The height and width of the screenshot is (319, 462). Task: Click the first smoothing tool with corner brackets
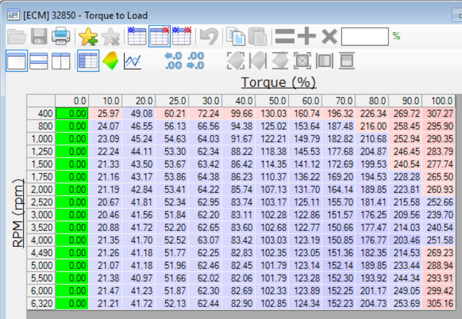click(x=235, y=61)
